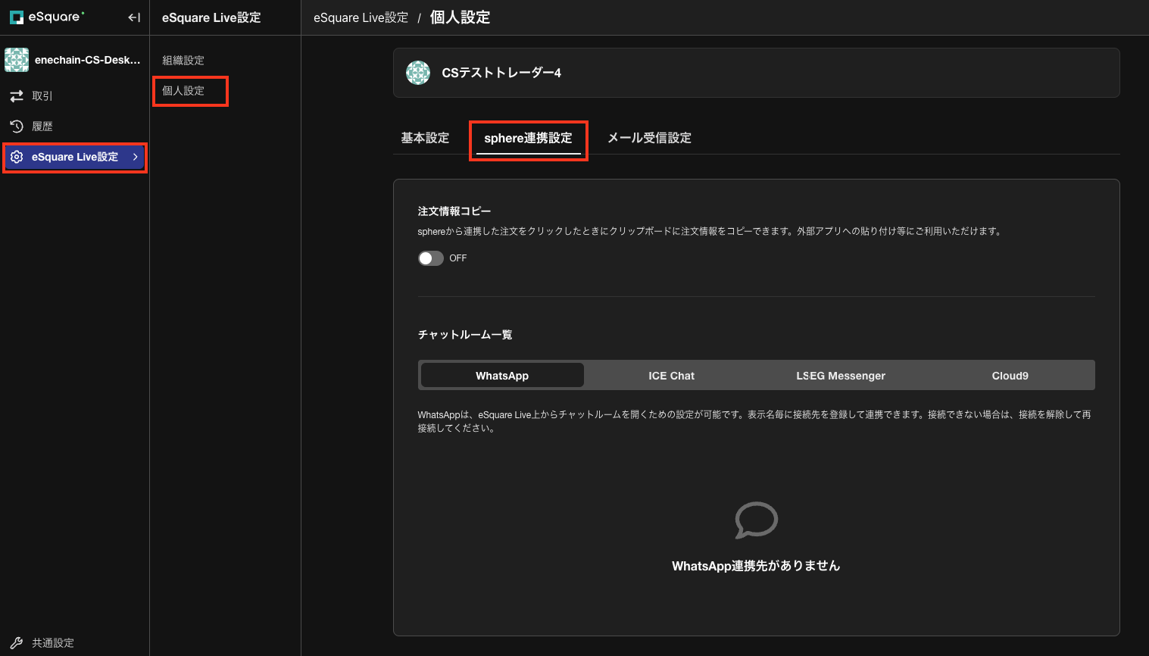This screenshot has width=1149, height=656.
Task: Click the 履歴 history clock icon
Action: pos(17,127)
